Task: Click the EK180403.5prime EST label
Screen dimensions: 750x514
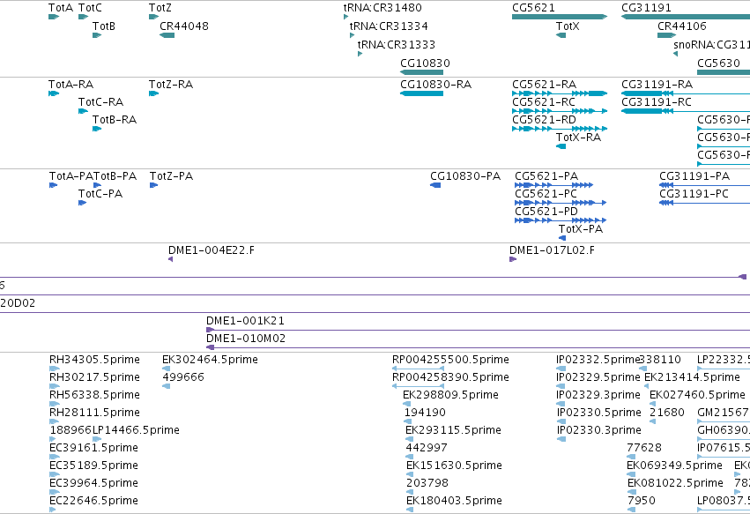Action: pos(454,501)
